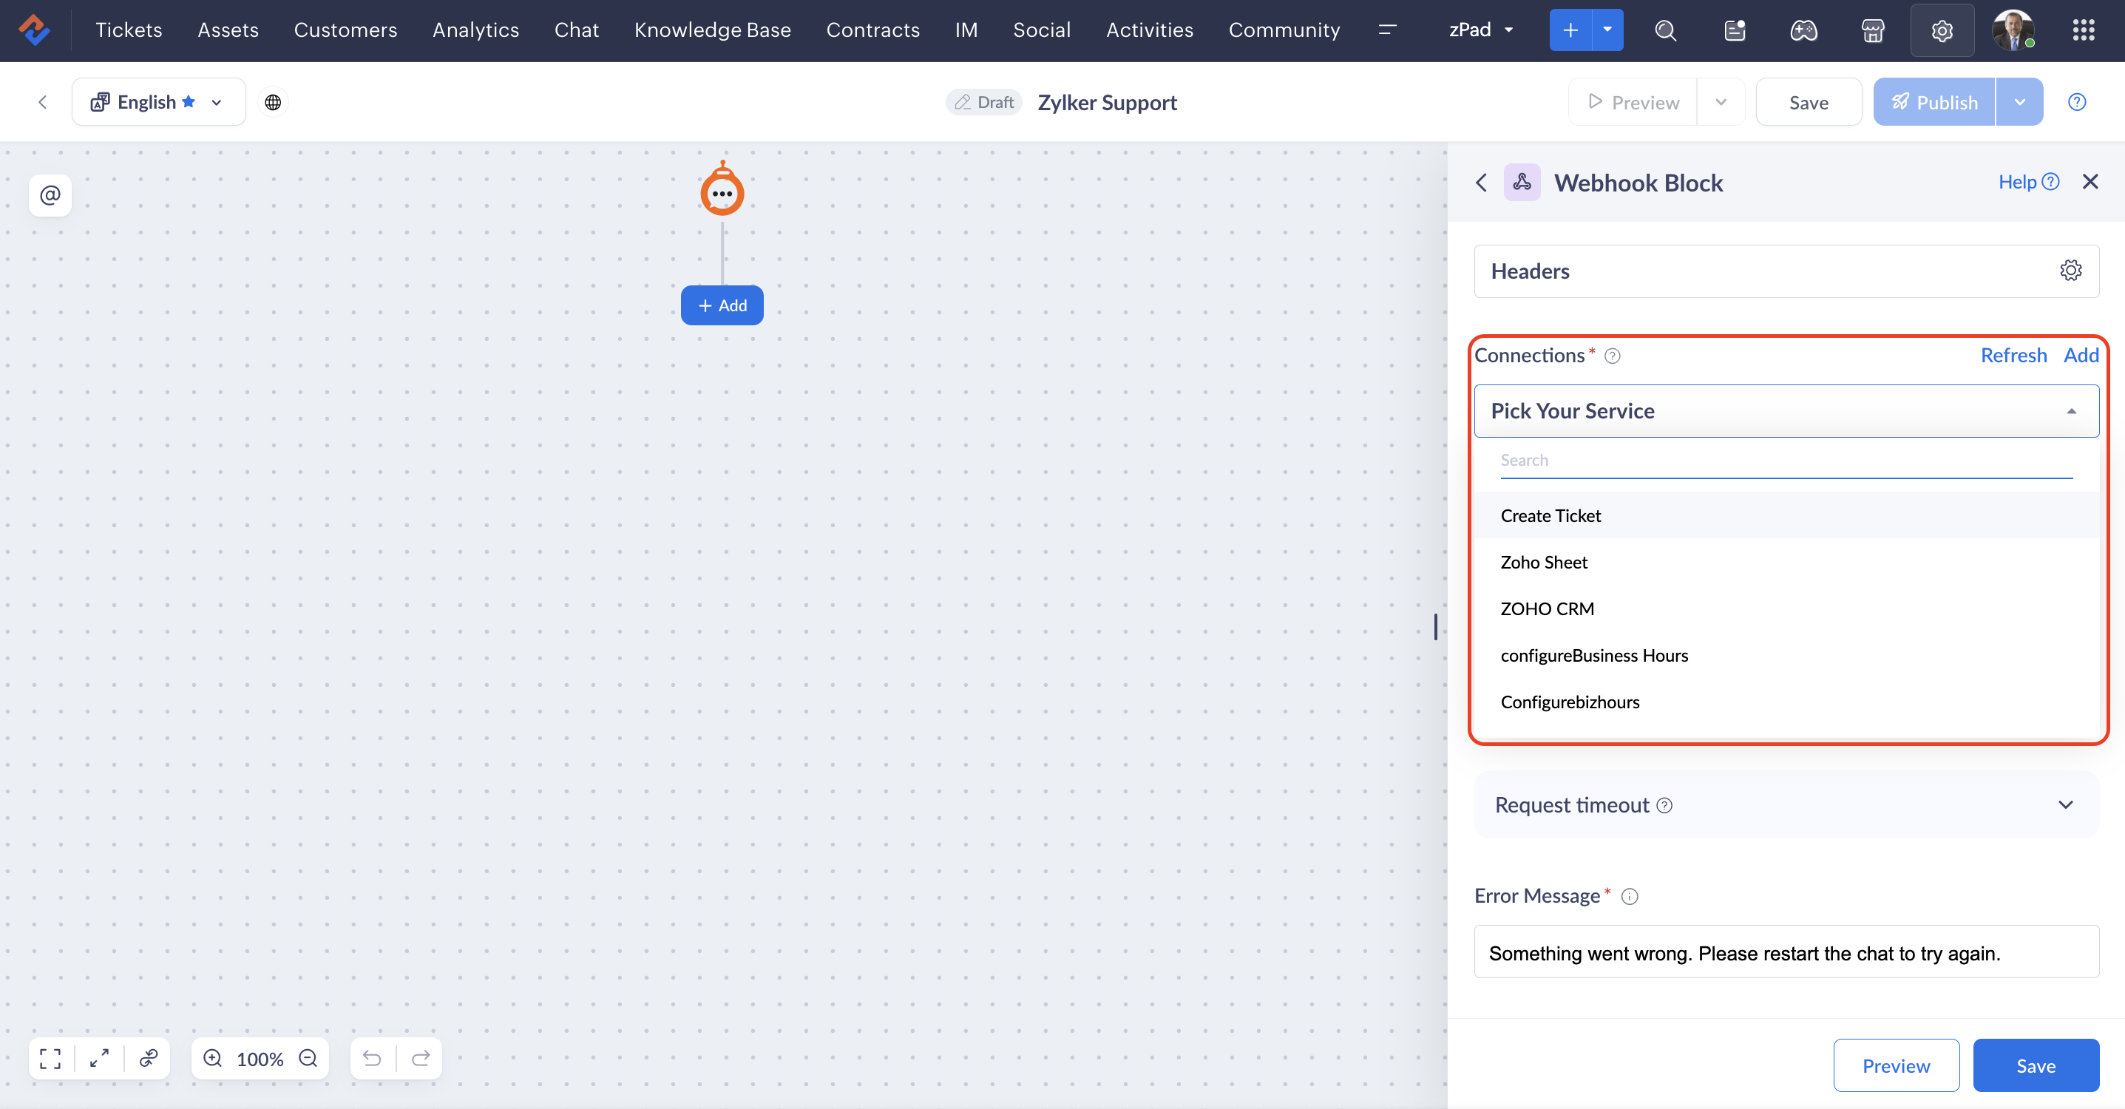Open the globe language icon
The width and height of the screenshot is (2125, 1109).
pos(273,102)
